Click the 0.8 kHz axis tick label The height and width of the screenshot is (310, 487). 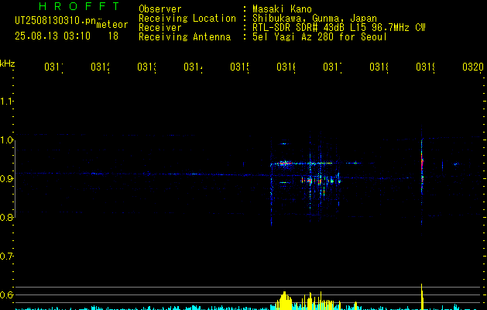[x=6, y=217]
